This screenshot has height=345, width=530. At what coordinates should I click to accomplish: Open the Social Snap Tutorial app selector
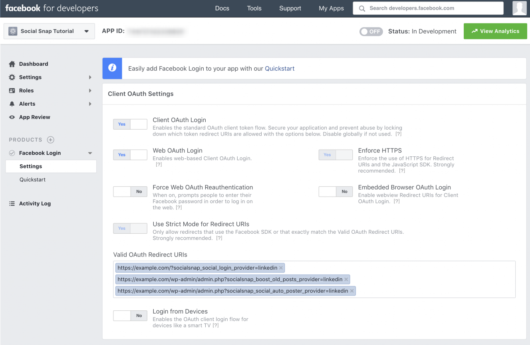(x=49, y=31)
